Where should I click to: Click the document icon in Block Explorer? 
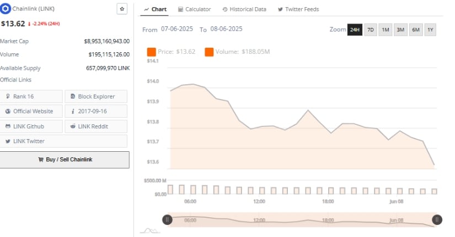click(73, 96)
